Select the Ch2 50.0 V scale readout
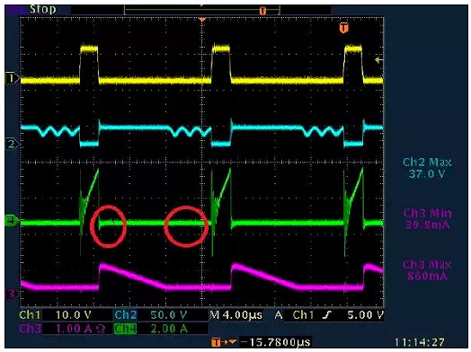This screenshot has height=352, width=471. coord(151,315)
